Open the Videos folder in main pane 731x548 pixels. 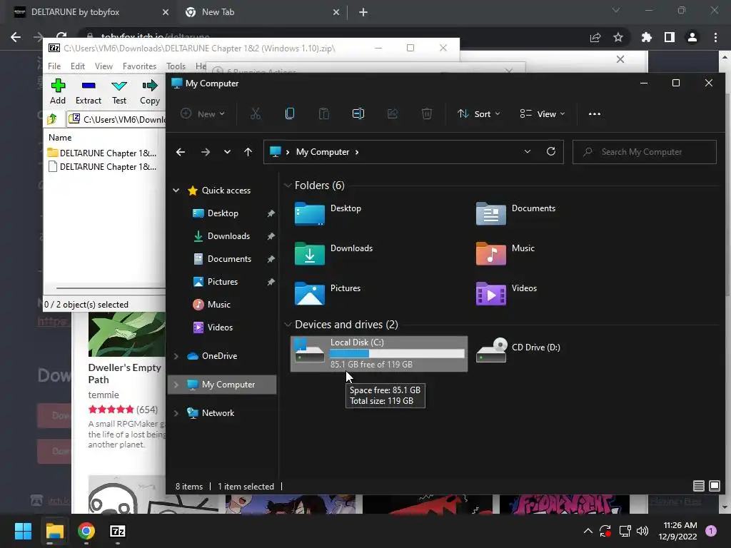[x=506, y=293]
